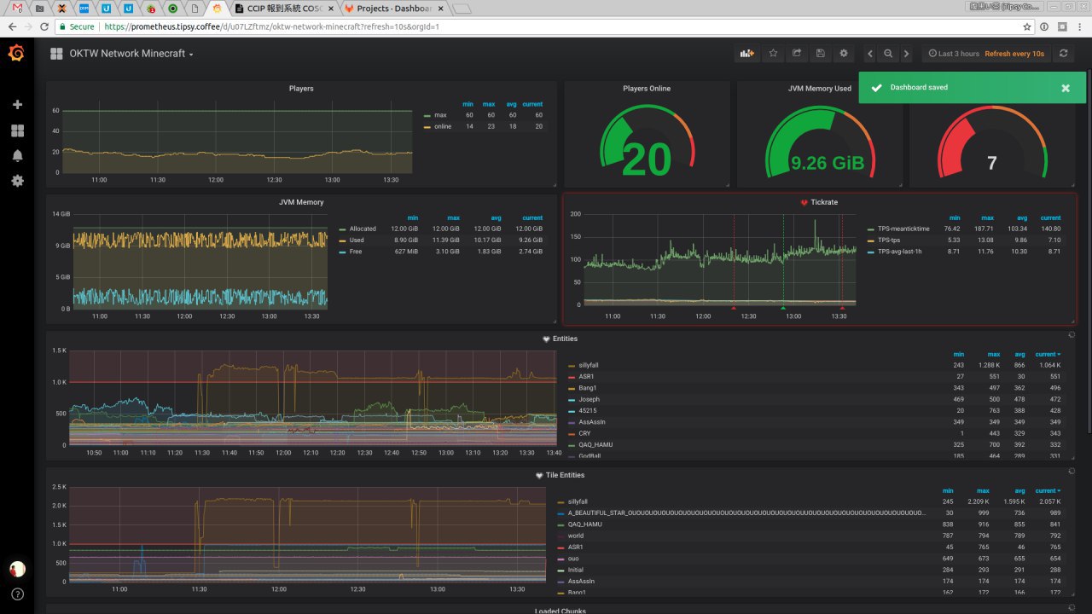Click the browser address bar URL
The width and height of the screenshot is (1092, 614).
[x=271, y=26]
